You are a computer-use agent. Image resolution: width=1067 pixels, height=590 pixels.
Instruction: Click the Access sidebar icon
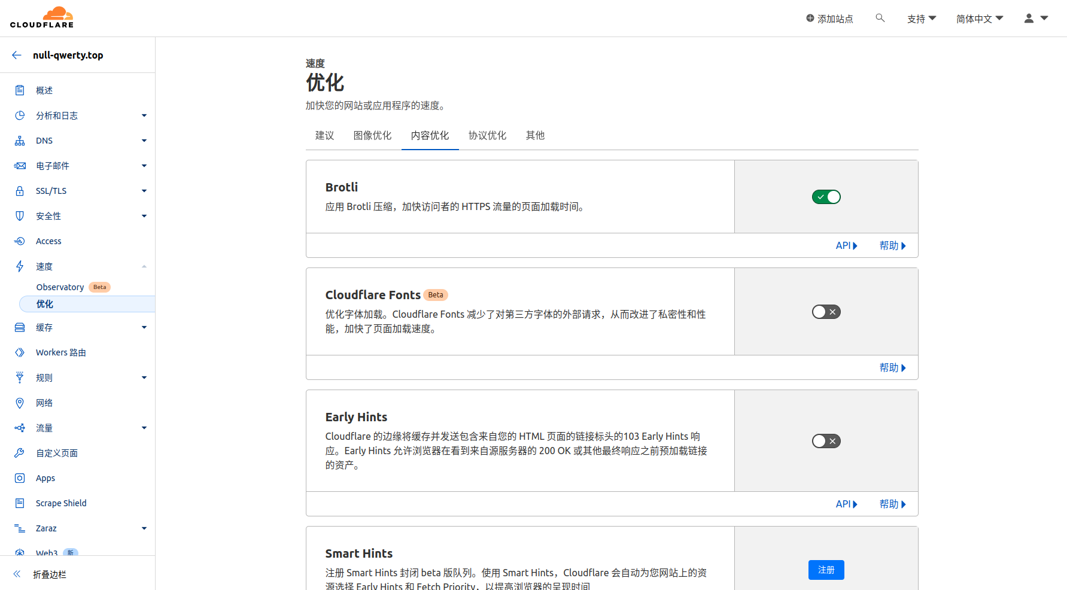[x=20, y=241]
